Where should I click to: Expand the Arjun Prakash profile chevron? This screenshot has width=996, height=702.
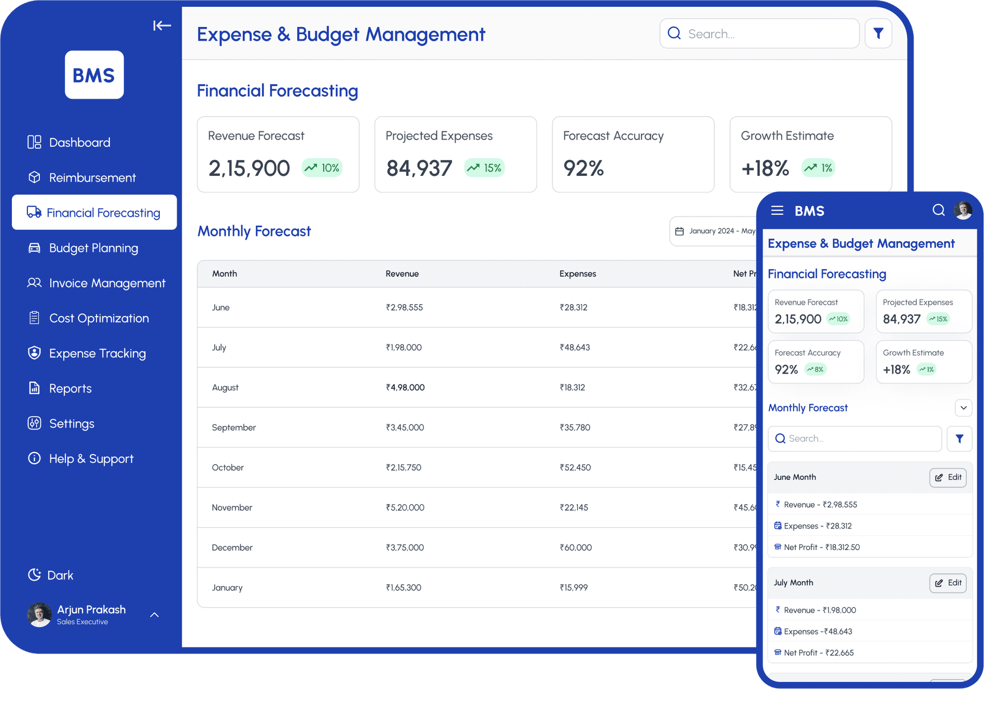[x=155, y=615]
